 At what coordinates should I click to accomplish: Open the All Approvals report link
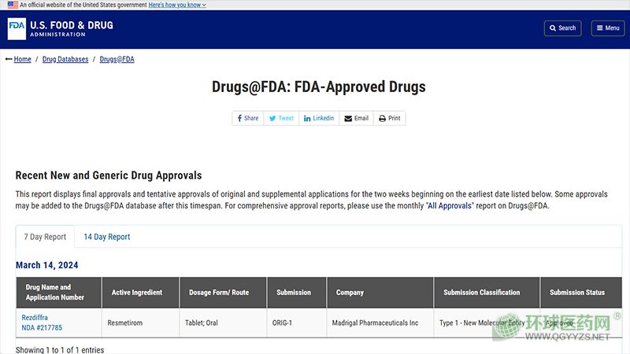pos(450,206)
